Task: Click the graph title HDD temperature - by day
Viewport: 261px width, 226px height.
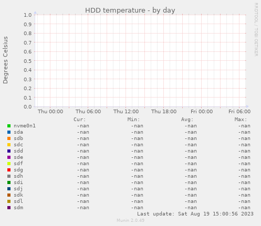Action: point(130,10)
